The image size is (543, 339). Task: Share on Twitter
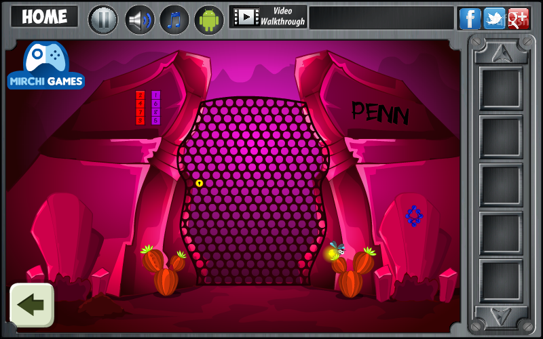point(494,18)
